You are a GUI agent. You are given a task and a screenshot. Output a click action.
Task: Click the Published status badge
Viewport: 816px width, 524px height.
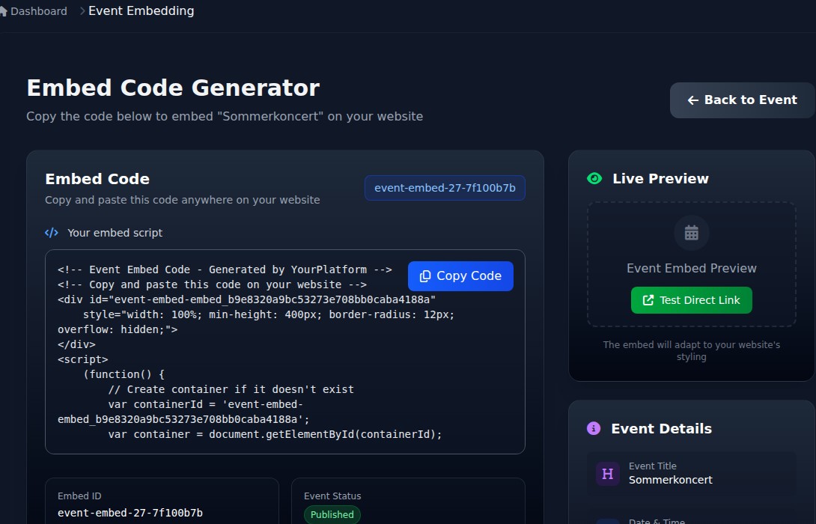[x=332, y=514]
